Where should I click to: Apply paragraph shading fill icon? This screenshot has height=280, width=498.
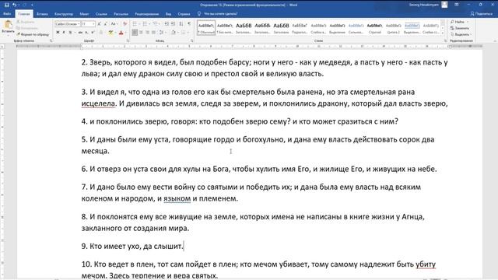tap(174, 33)
